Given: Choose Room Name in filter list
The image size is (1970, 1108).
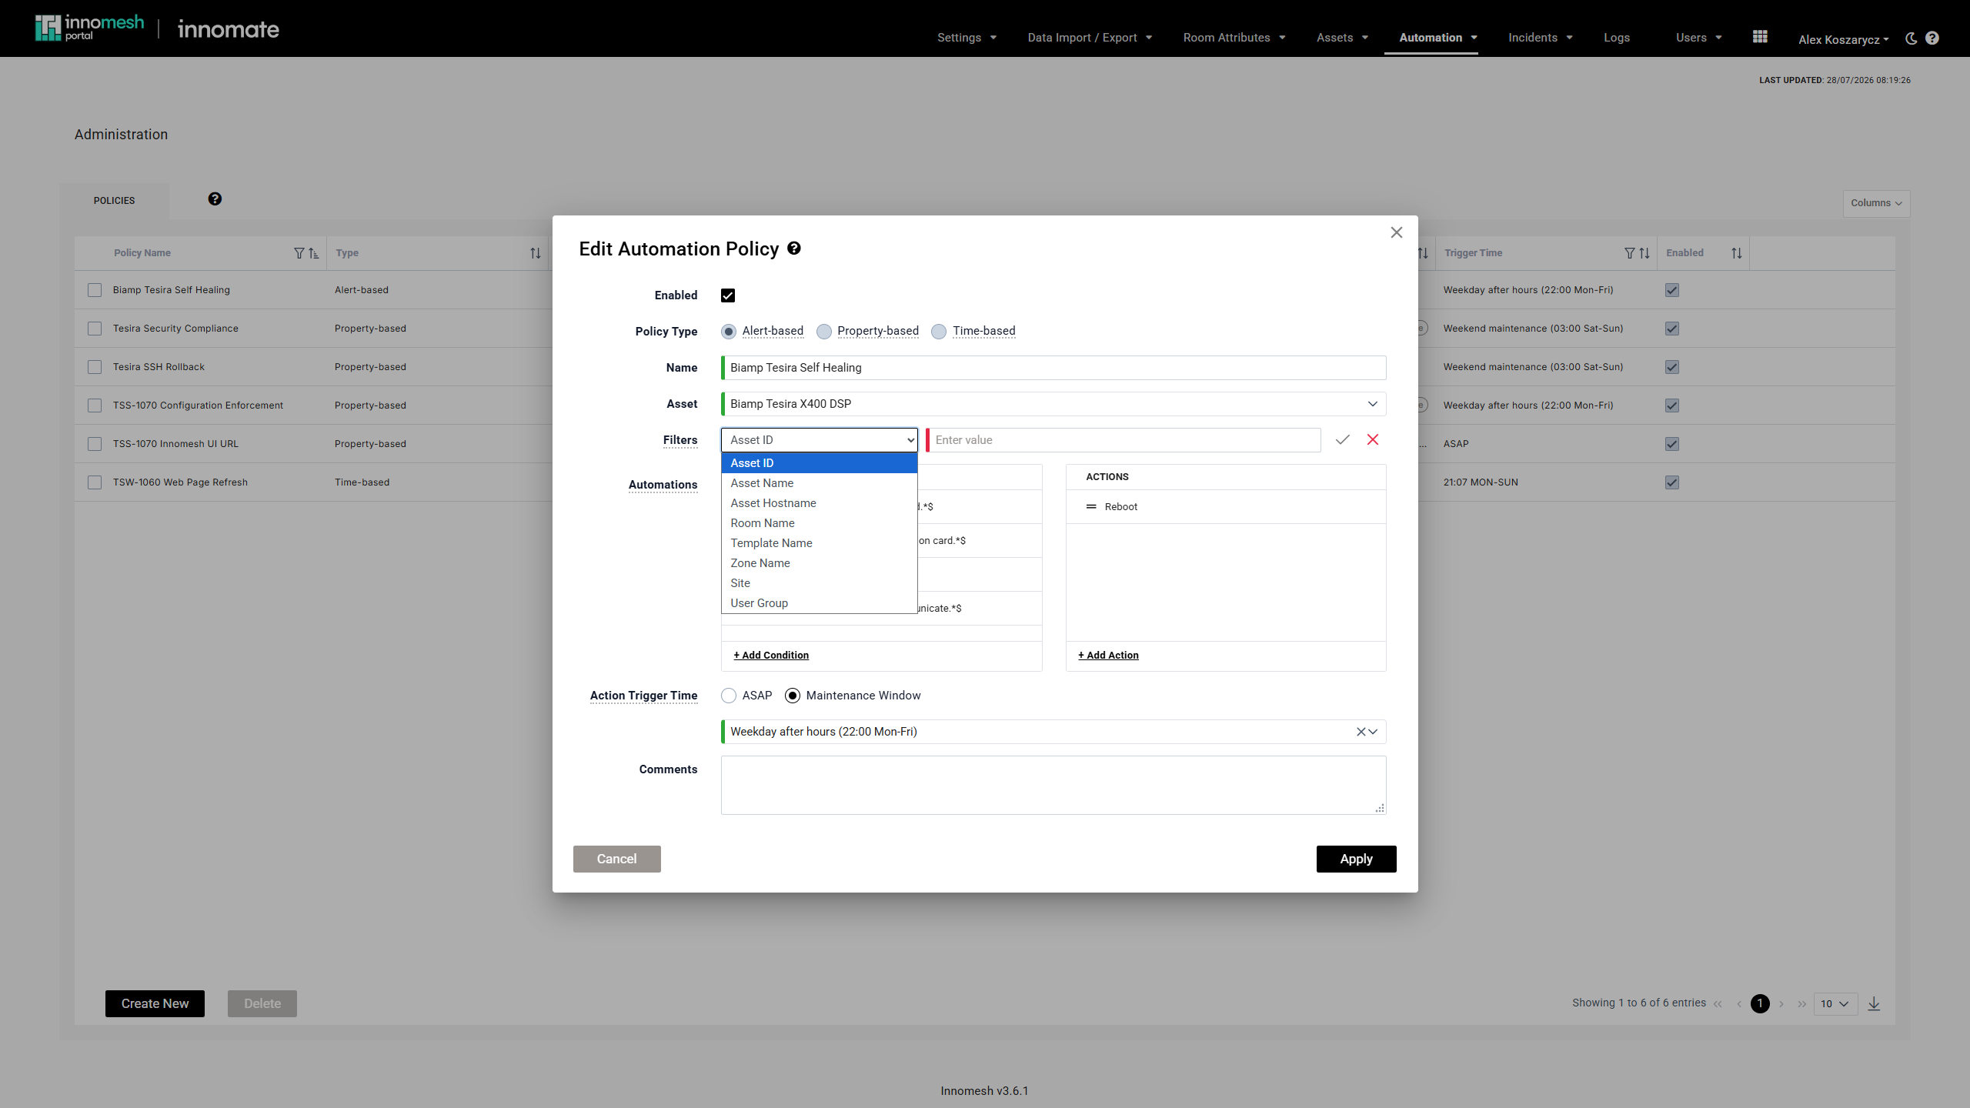Looking at the screenshot, I should [x=820, y=523].
